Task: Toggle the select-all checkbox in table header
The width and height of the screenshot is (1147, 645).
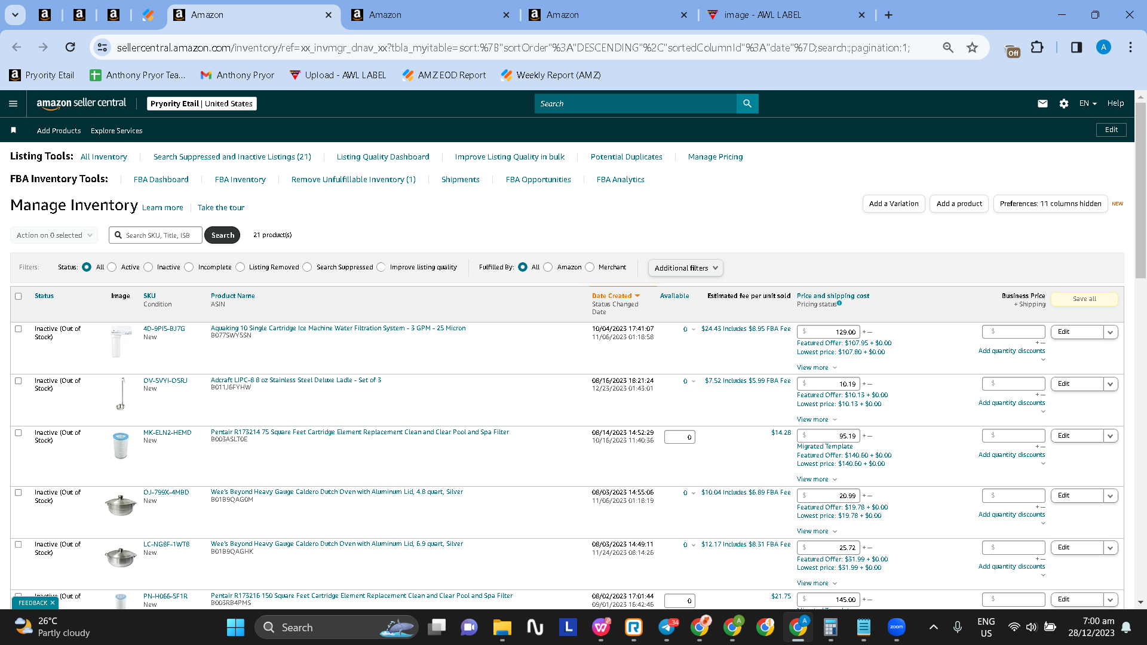Action: (19, 296)
